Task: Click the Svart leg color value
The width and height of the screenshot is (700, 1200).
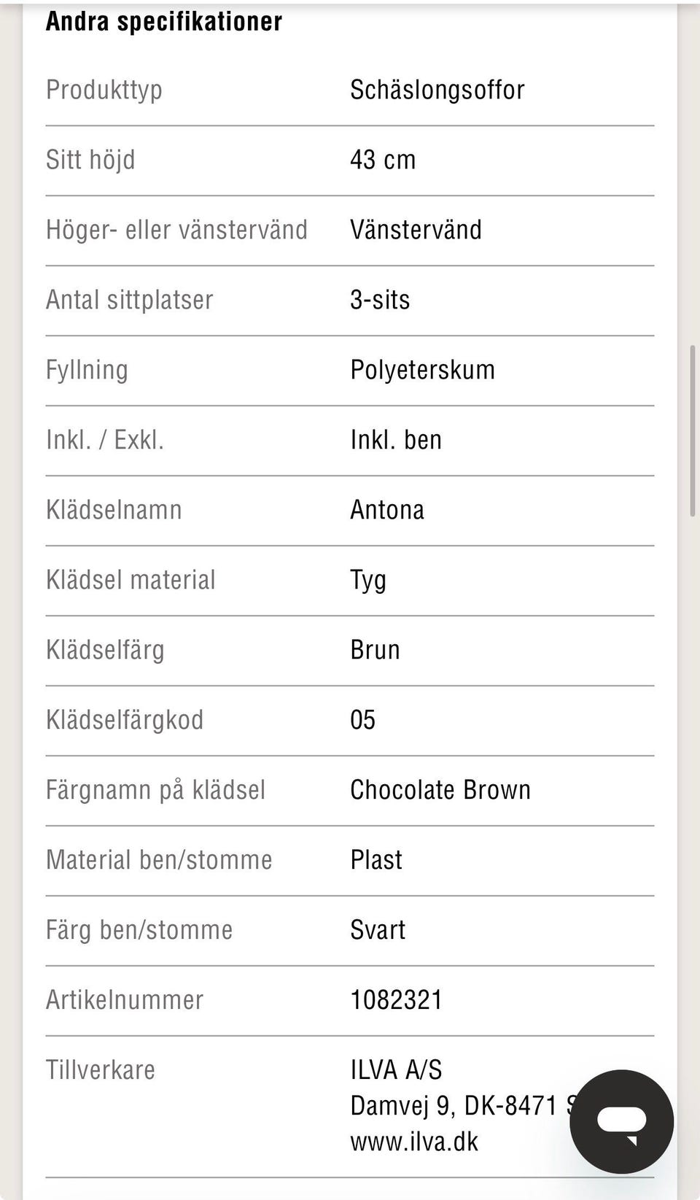Action: [378, 930]
